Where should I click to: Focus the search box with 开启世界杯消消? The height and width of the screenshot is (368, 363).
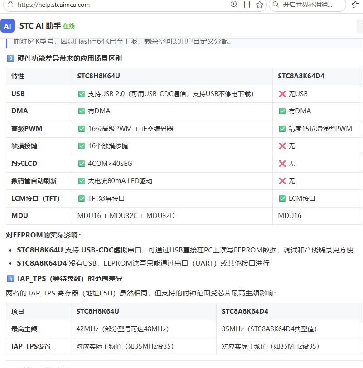click(x=307, y=5)
